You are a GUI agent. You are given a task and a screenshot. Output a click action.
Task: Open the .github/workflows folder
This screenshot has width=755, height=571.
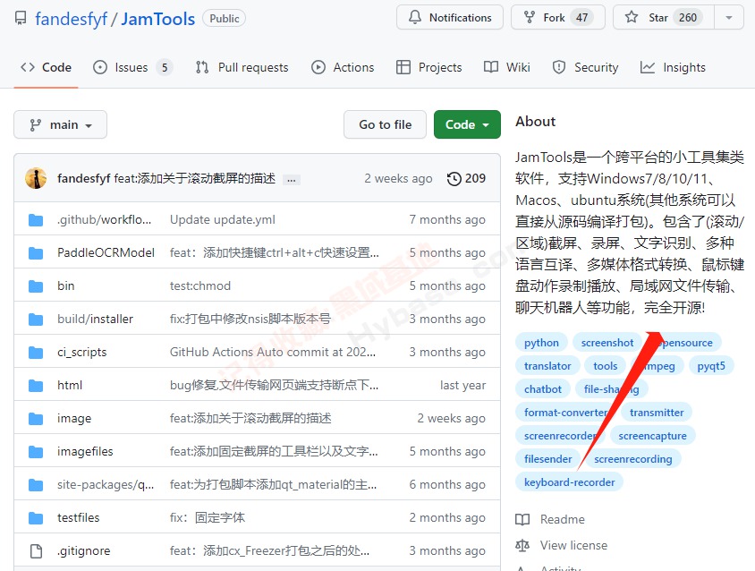(104, 220)
